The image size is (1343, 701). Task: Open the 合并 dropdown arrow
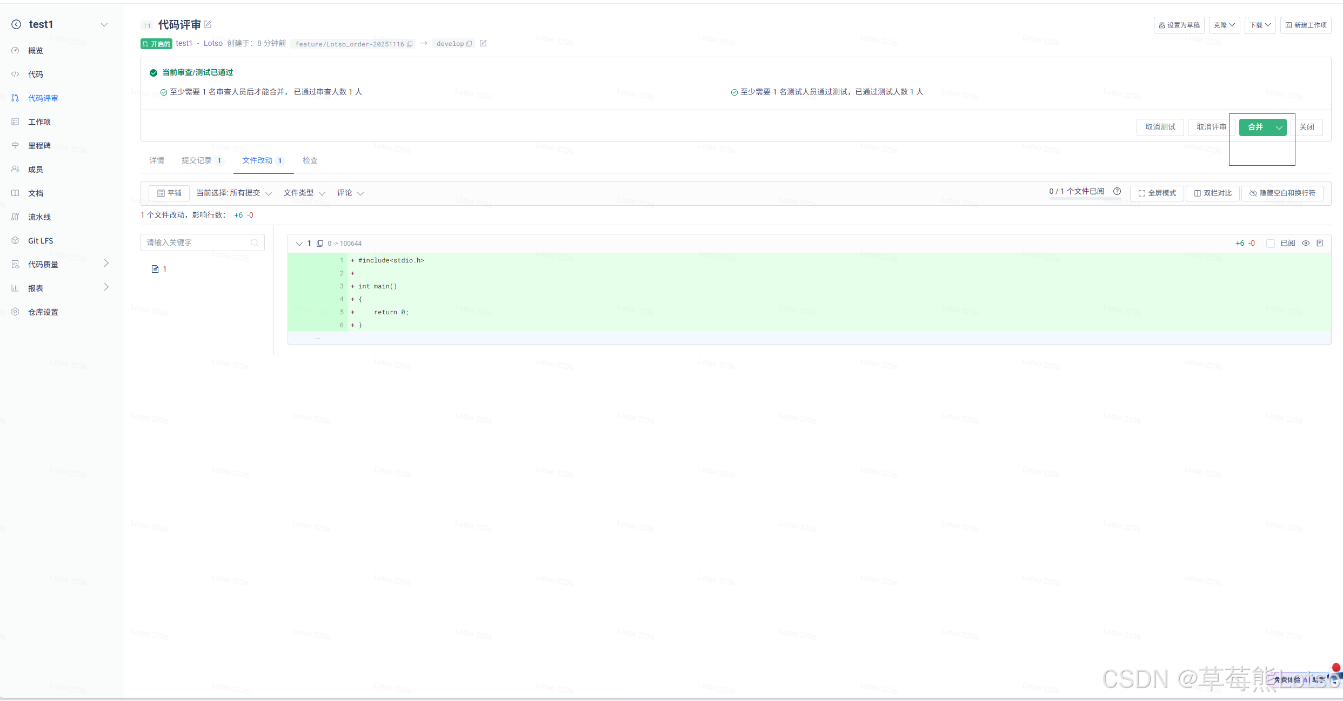tap(1279, 127)
